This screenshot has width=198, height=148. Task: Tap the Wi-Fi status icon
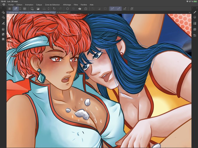coord(187,1)
